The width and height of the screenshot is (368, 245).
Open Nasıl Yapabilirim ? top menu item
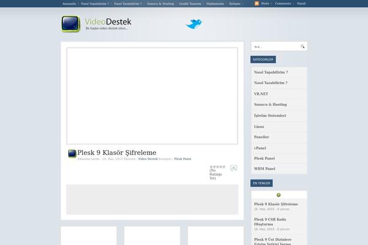tap(95, 4)
